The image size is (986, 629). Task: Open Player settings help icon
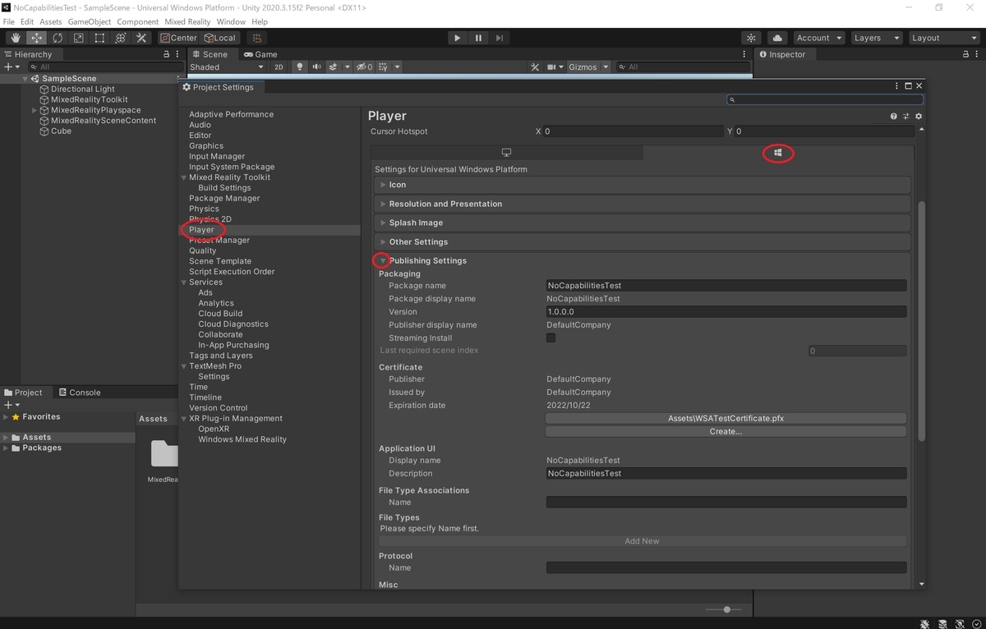[x=893, y=117]
